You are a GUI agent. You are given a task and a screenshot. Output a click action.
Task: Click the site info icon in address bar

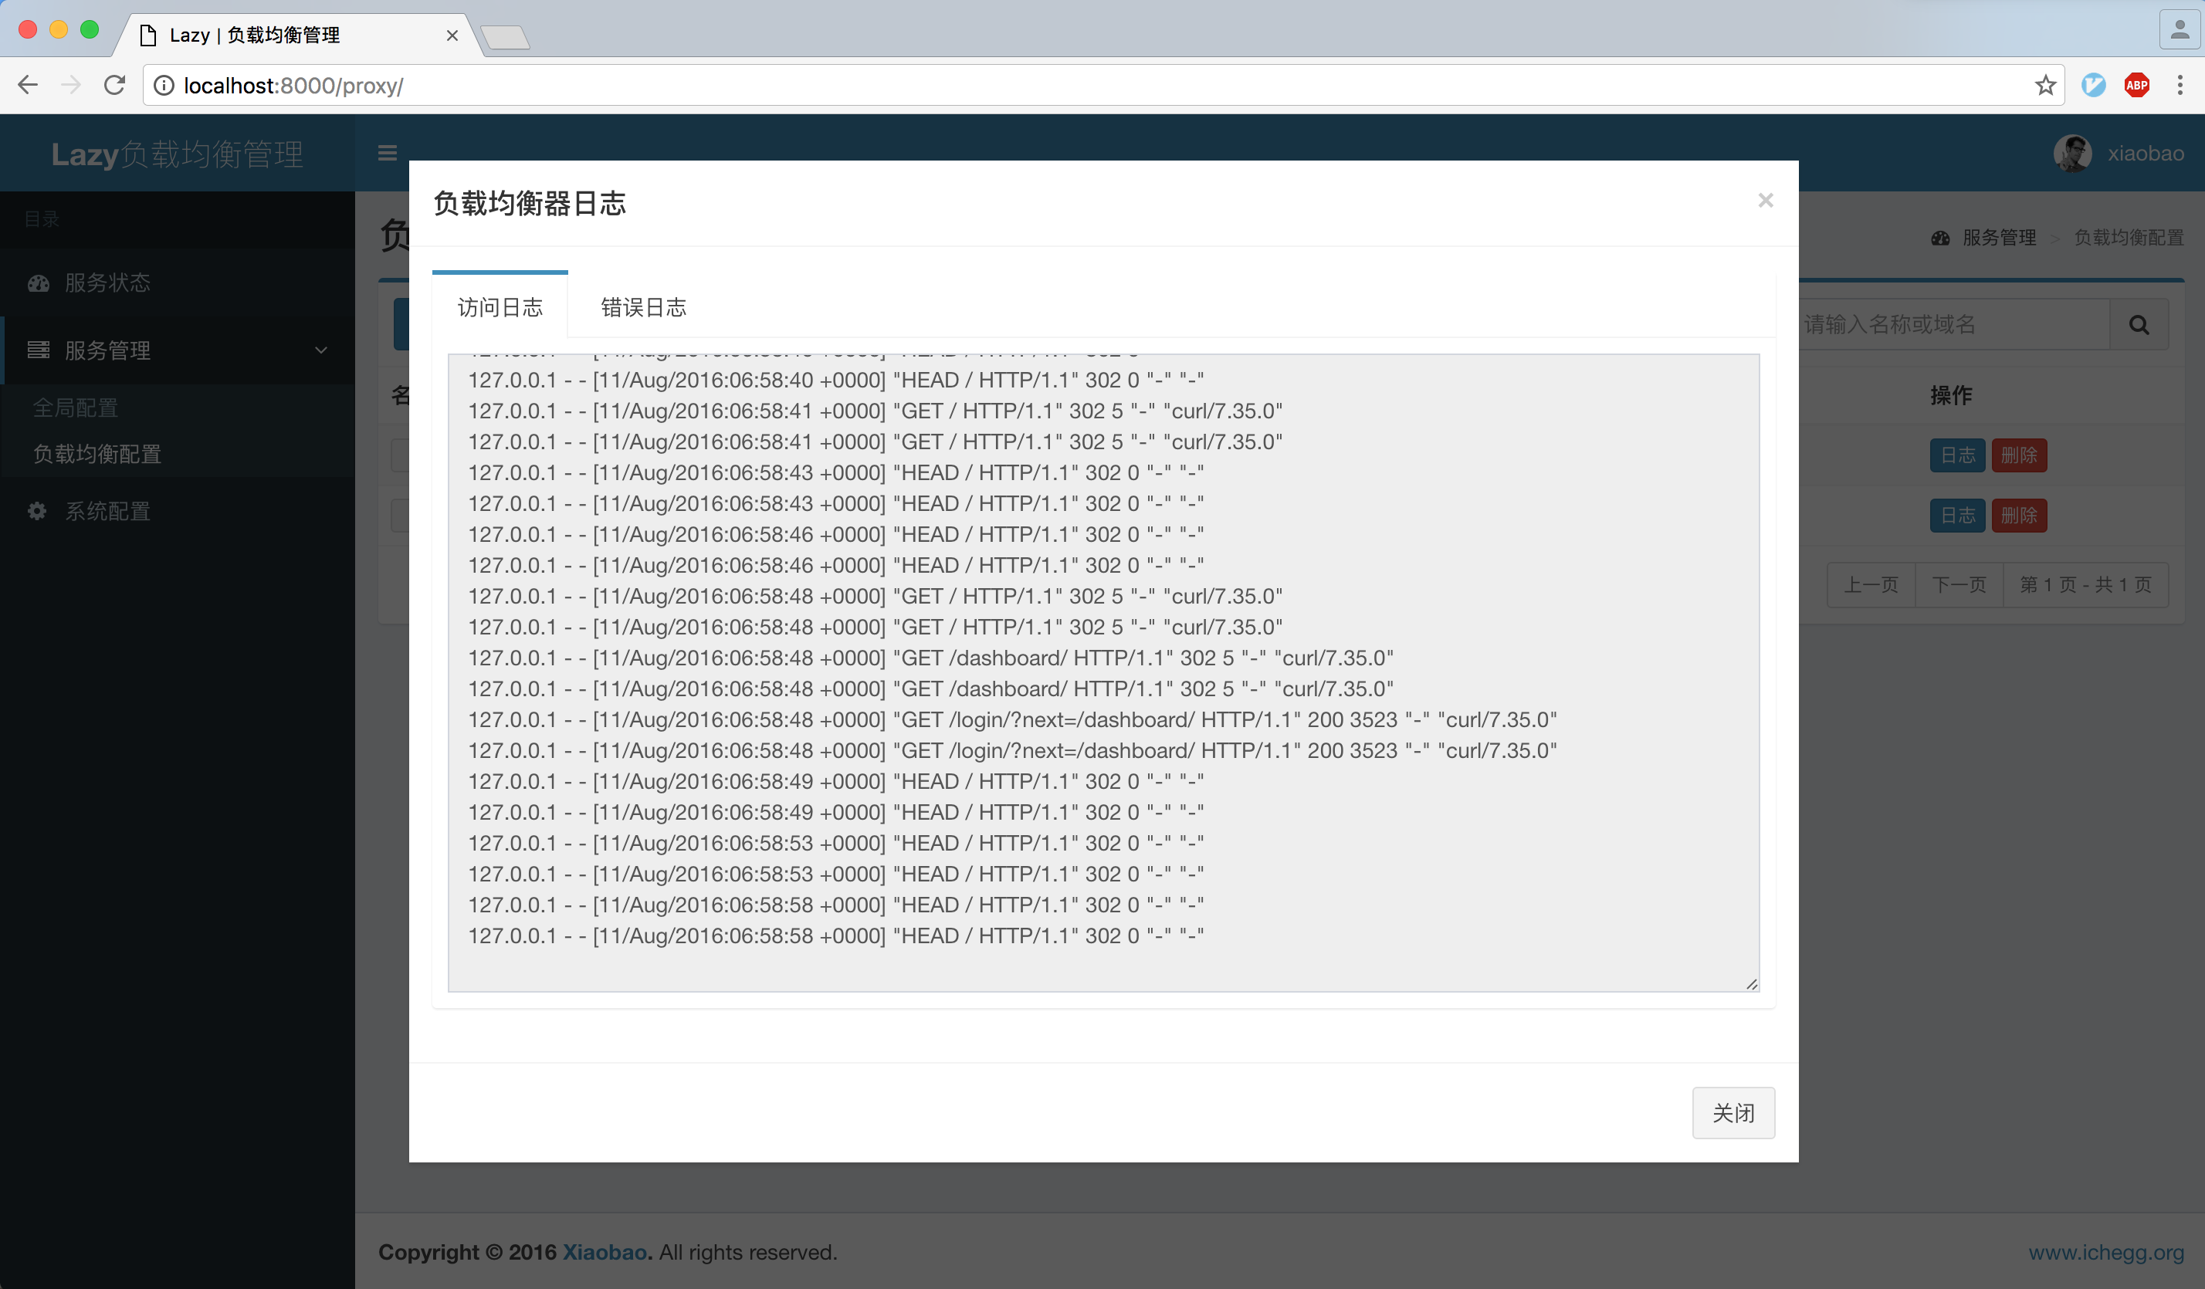pos(164,85)
